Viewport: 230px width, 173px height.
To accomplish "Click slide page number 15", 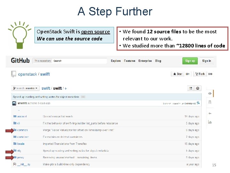I will click(x=214, y=165).
